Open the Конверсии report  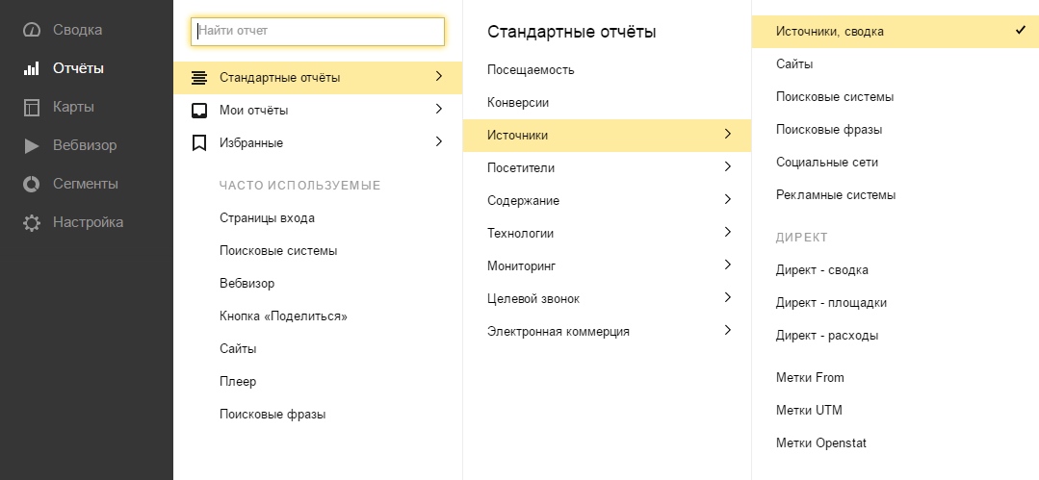(518, 103)
